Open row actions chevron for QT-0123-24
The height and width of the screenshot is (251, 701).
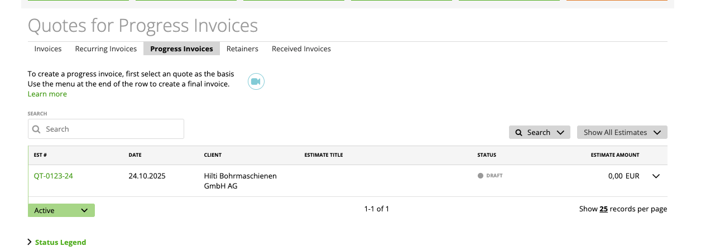656,176
